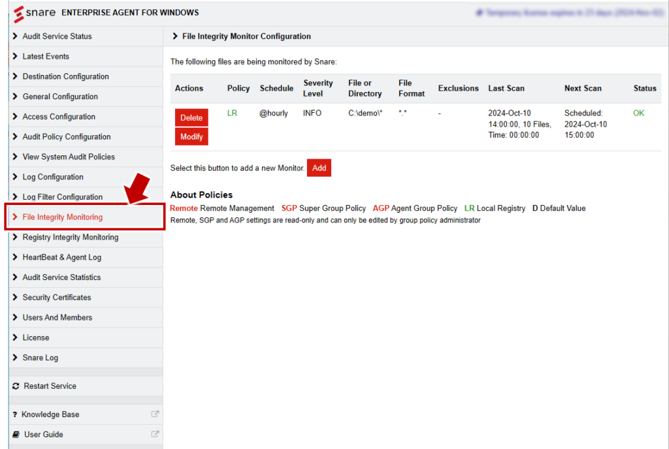This screenshot has width=669, height=449.
Task: Open Log Filter Configuration page
Action: coord(86,197)
